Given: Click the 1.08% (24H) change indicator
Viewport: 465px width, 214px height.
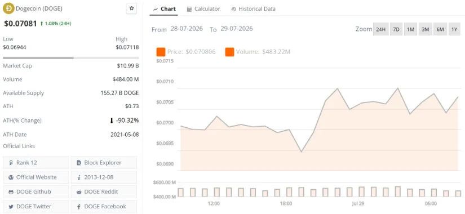Looking at the screenshot, I should 56,24.
